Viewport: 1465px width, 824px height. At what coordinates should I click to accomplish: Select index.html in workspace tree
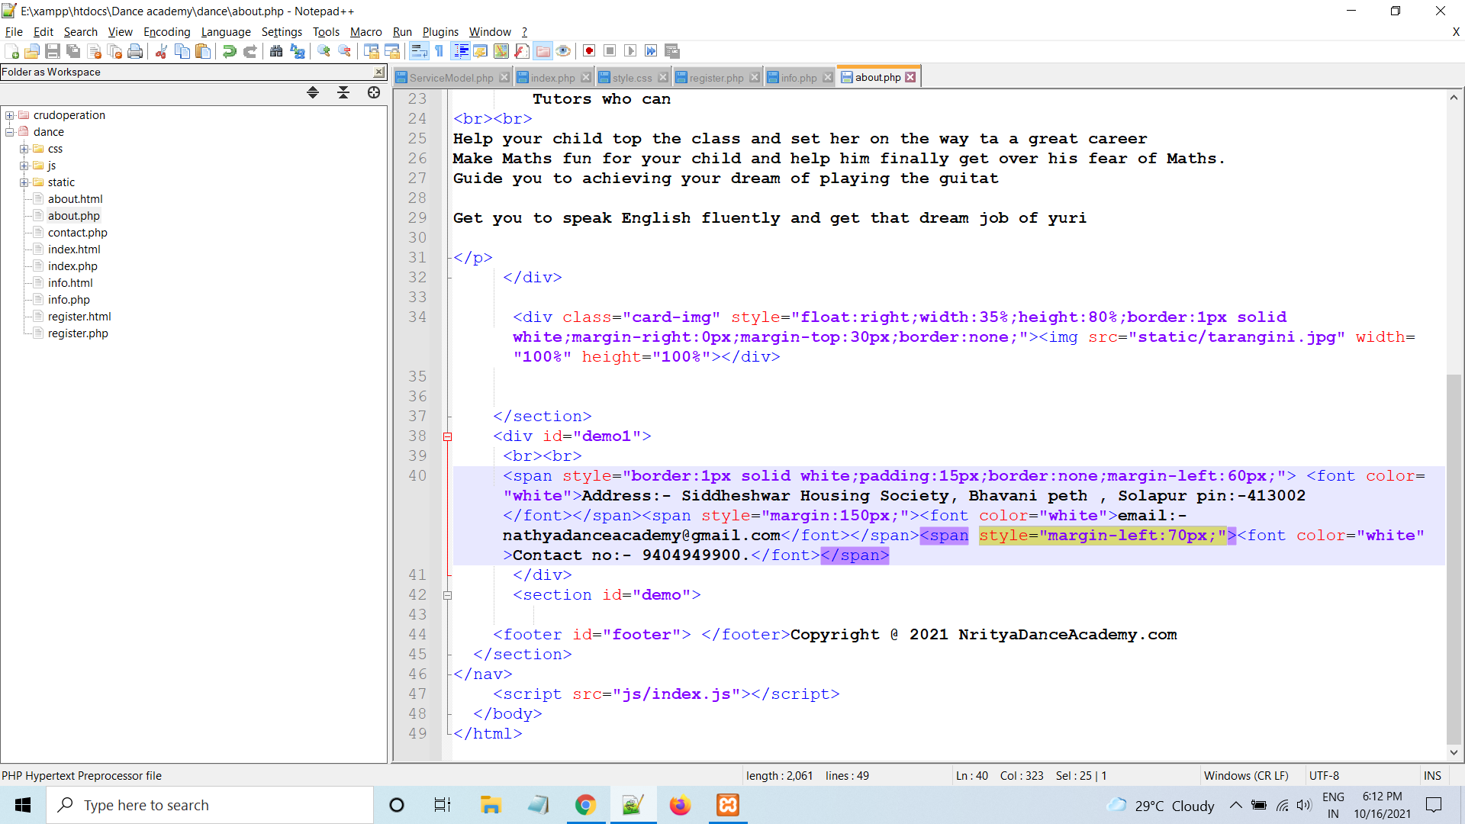point(74,249)
